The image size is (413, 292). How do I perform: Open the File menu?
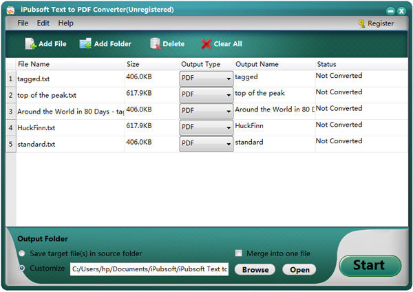click(23, 23)
